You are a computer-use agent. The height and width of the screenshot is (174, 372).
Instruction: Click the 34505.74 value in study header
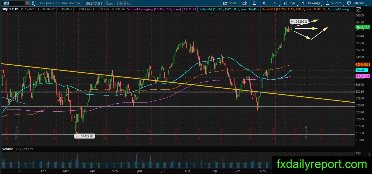319,9
